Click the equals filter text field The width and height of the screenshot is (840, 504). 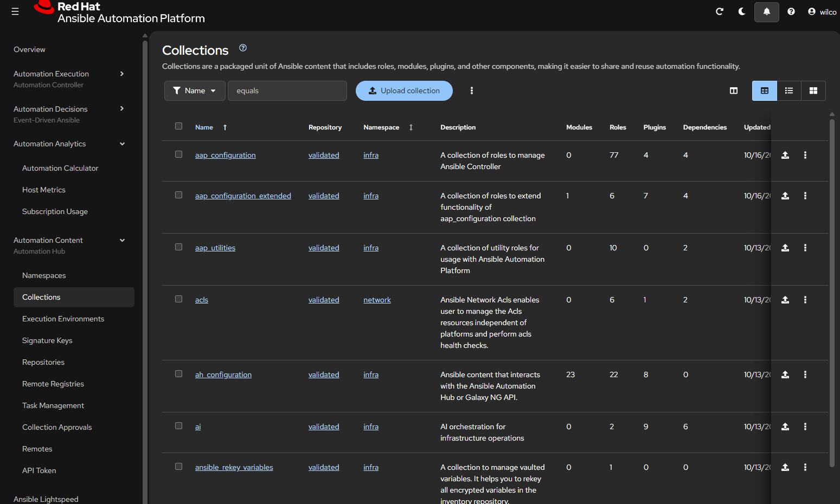(x=287, y=91)
